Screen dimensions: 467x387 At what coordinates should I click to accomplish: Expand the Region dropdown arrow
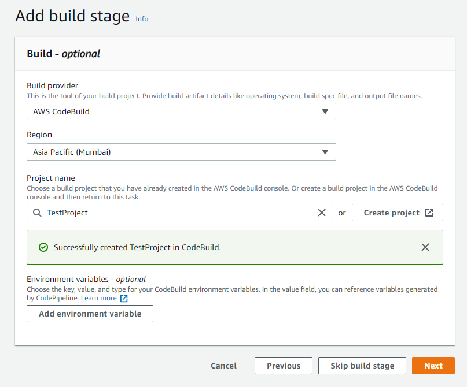click(x=325, y=152)
